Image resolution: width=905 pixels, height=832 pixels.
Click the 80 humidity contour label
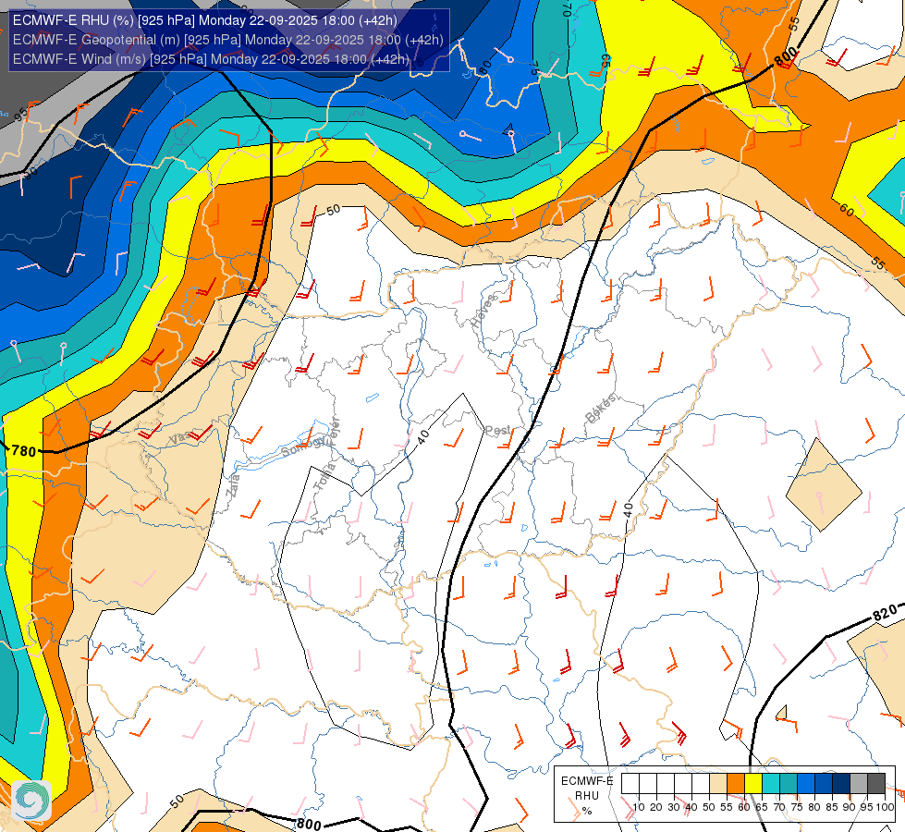484,66
